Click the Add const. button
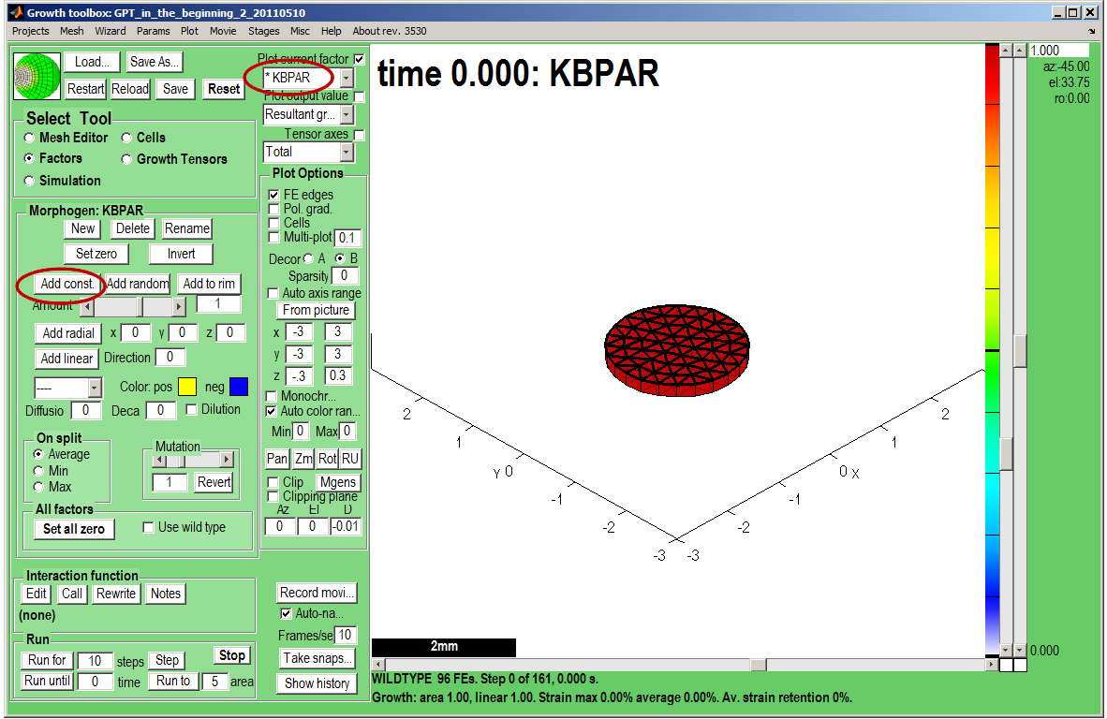Viewport: 1107px width, 719px height. coord(66,284)
